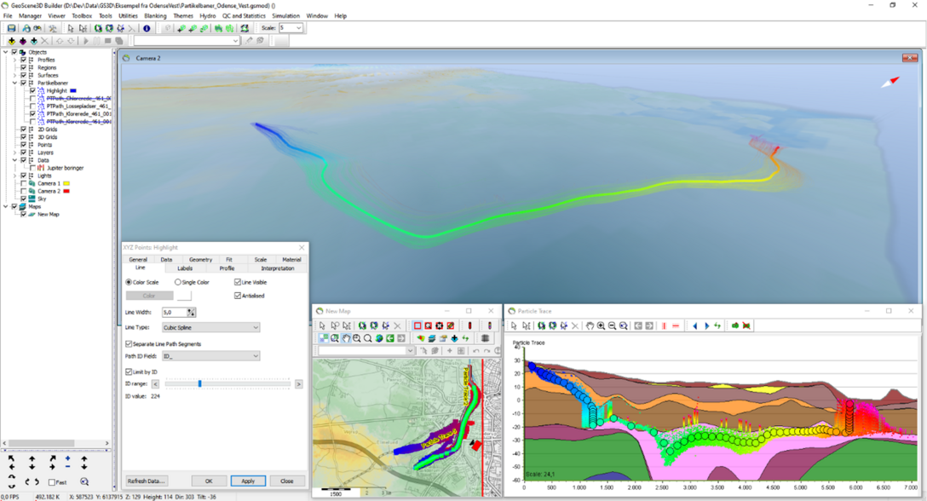Click the grid icon in New Map toolbar
This screenshot has height=501, width=927.
click(x=485, y=338)
